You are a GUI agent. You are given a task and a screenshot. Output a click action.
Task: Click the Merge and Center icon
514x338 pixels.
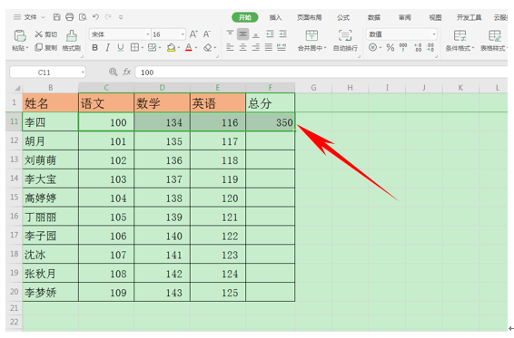pos(311,35)
